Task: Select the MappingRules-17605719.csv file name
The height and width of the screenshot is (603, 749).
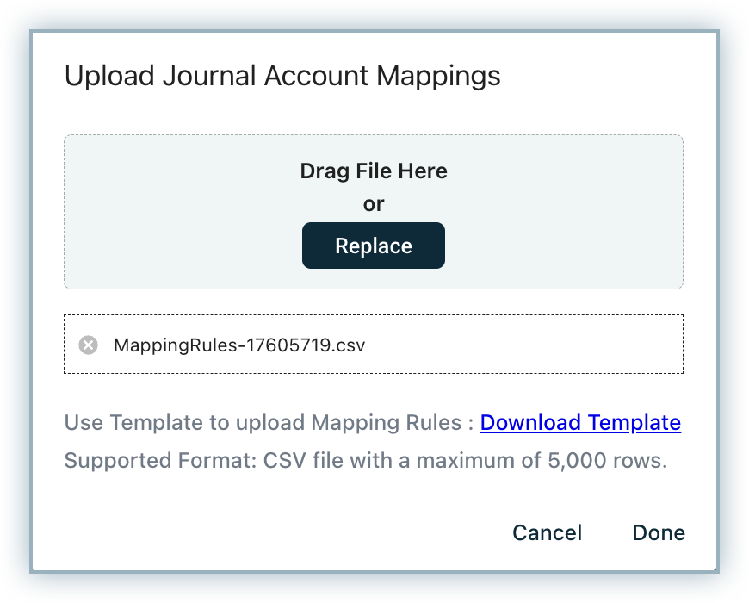Action: [x=239, y=345]
